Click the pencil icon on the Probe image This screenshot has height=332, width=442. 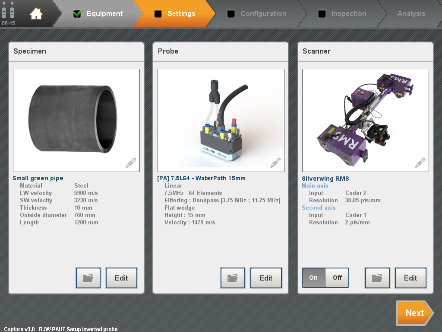[275, 163]
